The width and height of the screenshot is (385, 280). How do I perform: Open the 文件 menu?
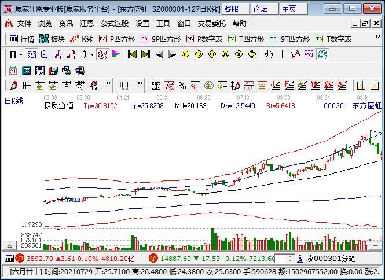24,24
